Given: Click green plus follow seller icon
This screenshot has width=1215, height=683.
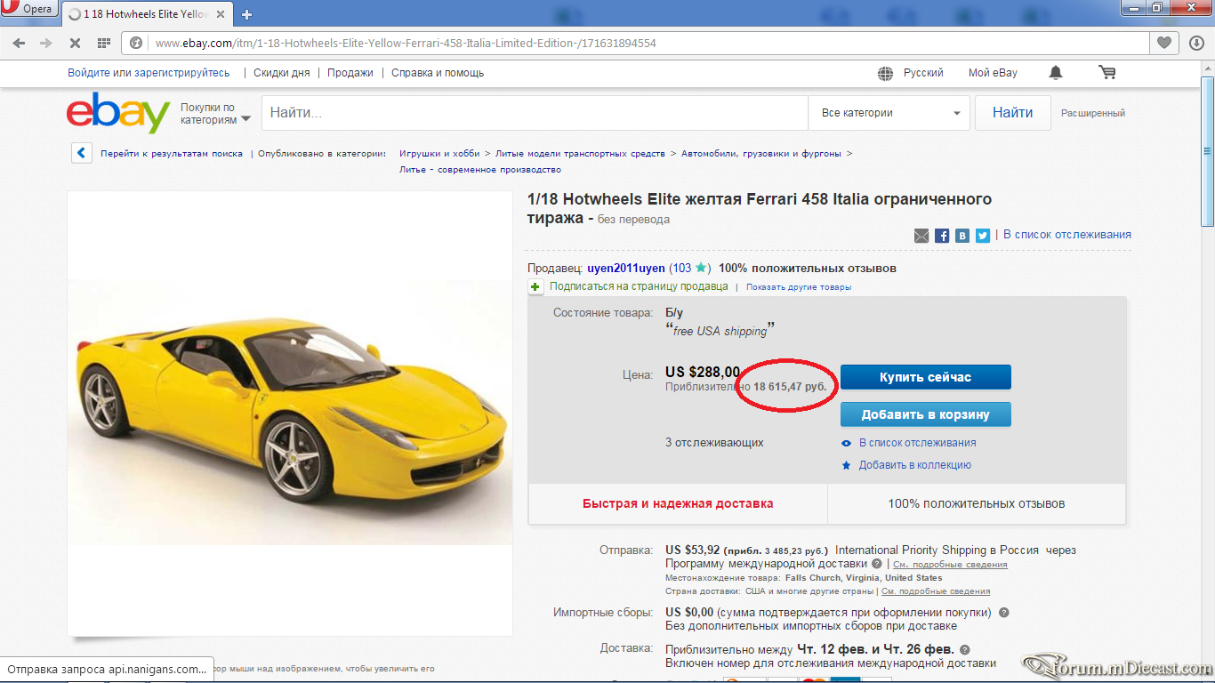Looking at the screenshot, I should pyautogui.click(x=535, y=286).
